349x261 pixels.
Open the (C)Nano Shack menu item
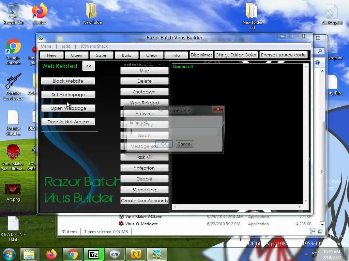click(x=94, y=46)
